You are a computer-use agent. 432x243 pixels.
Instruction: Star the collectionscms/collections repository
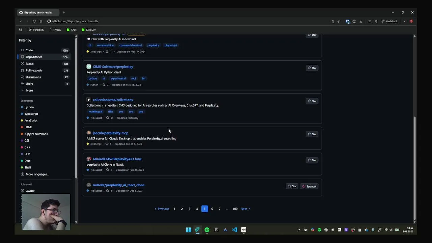coord(312,101)
